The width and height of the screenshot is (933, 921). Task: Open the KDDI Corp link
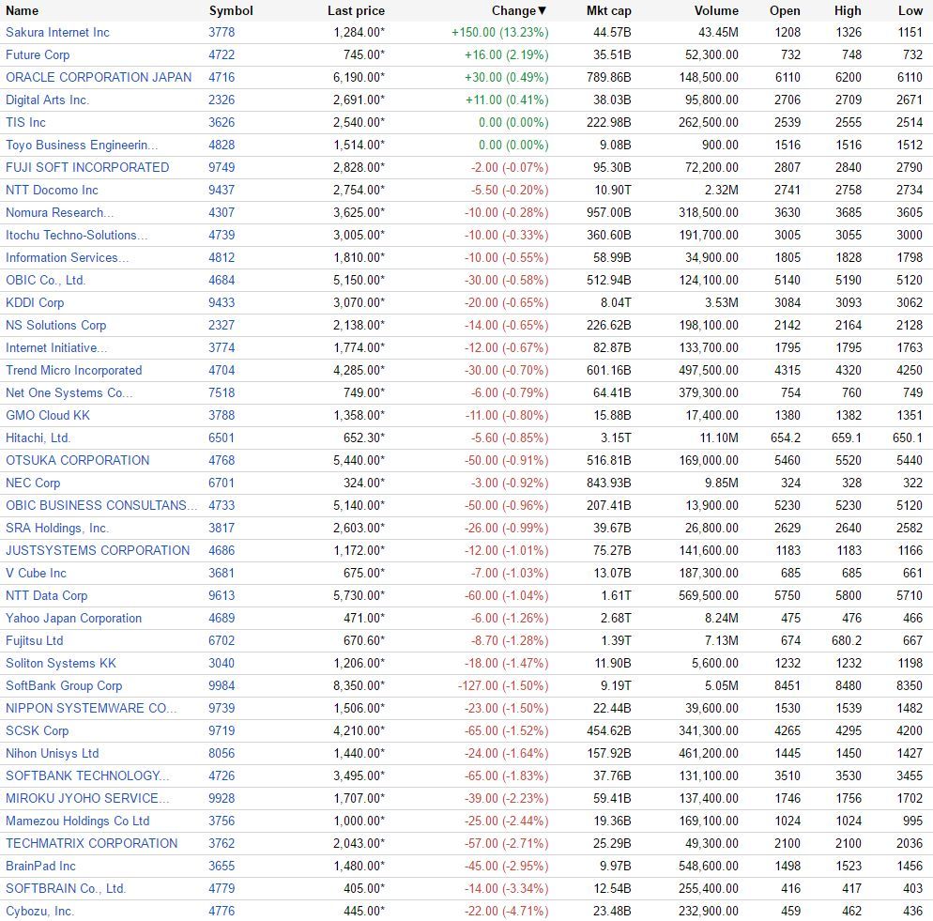click(x=35, y=302)
